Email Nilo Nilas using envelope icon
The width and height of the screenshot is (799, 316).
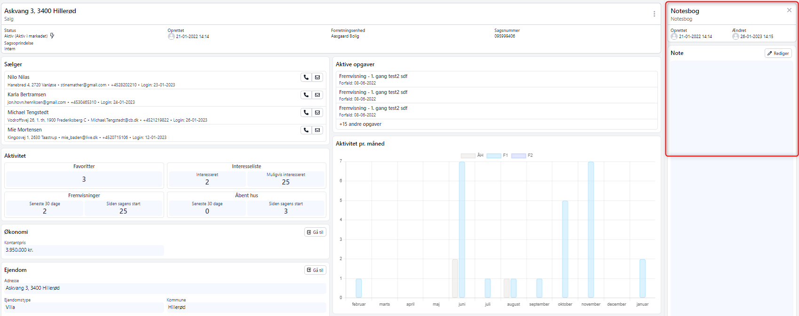pyautogui.click(x=318, y=77)
